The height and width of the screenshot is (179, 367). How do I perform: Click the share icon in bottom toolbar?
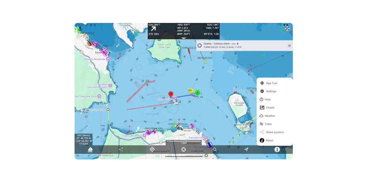(121, 150)
